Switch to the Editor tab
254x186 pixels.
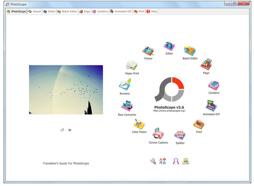click(49, 12)
